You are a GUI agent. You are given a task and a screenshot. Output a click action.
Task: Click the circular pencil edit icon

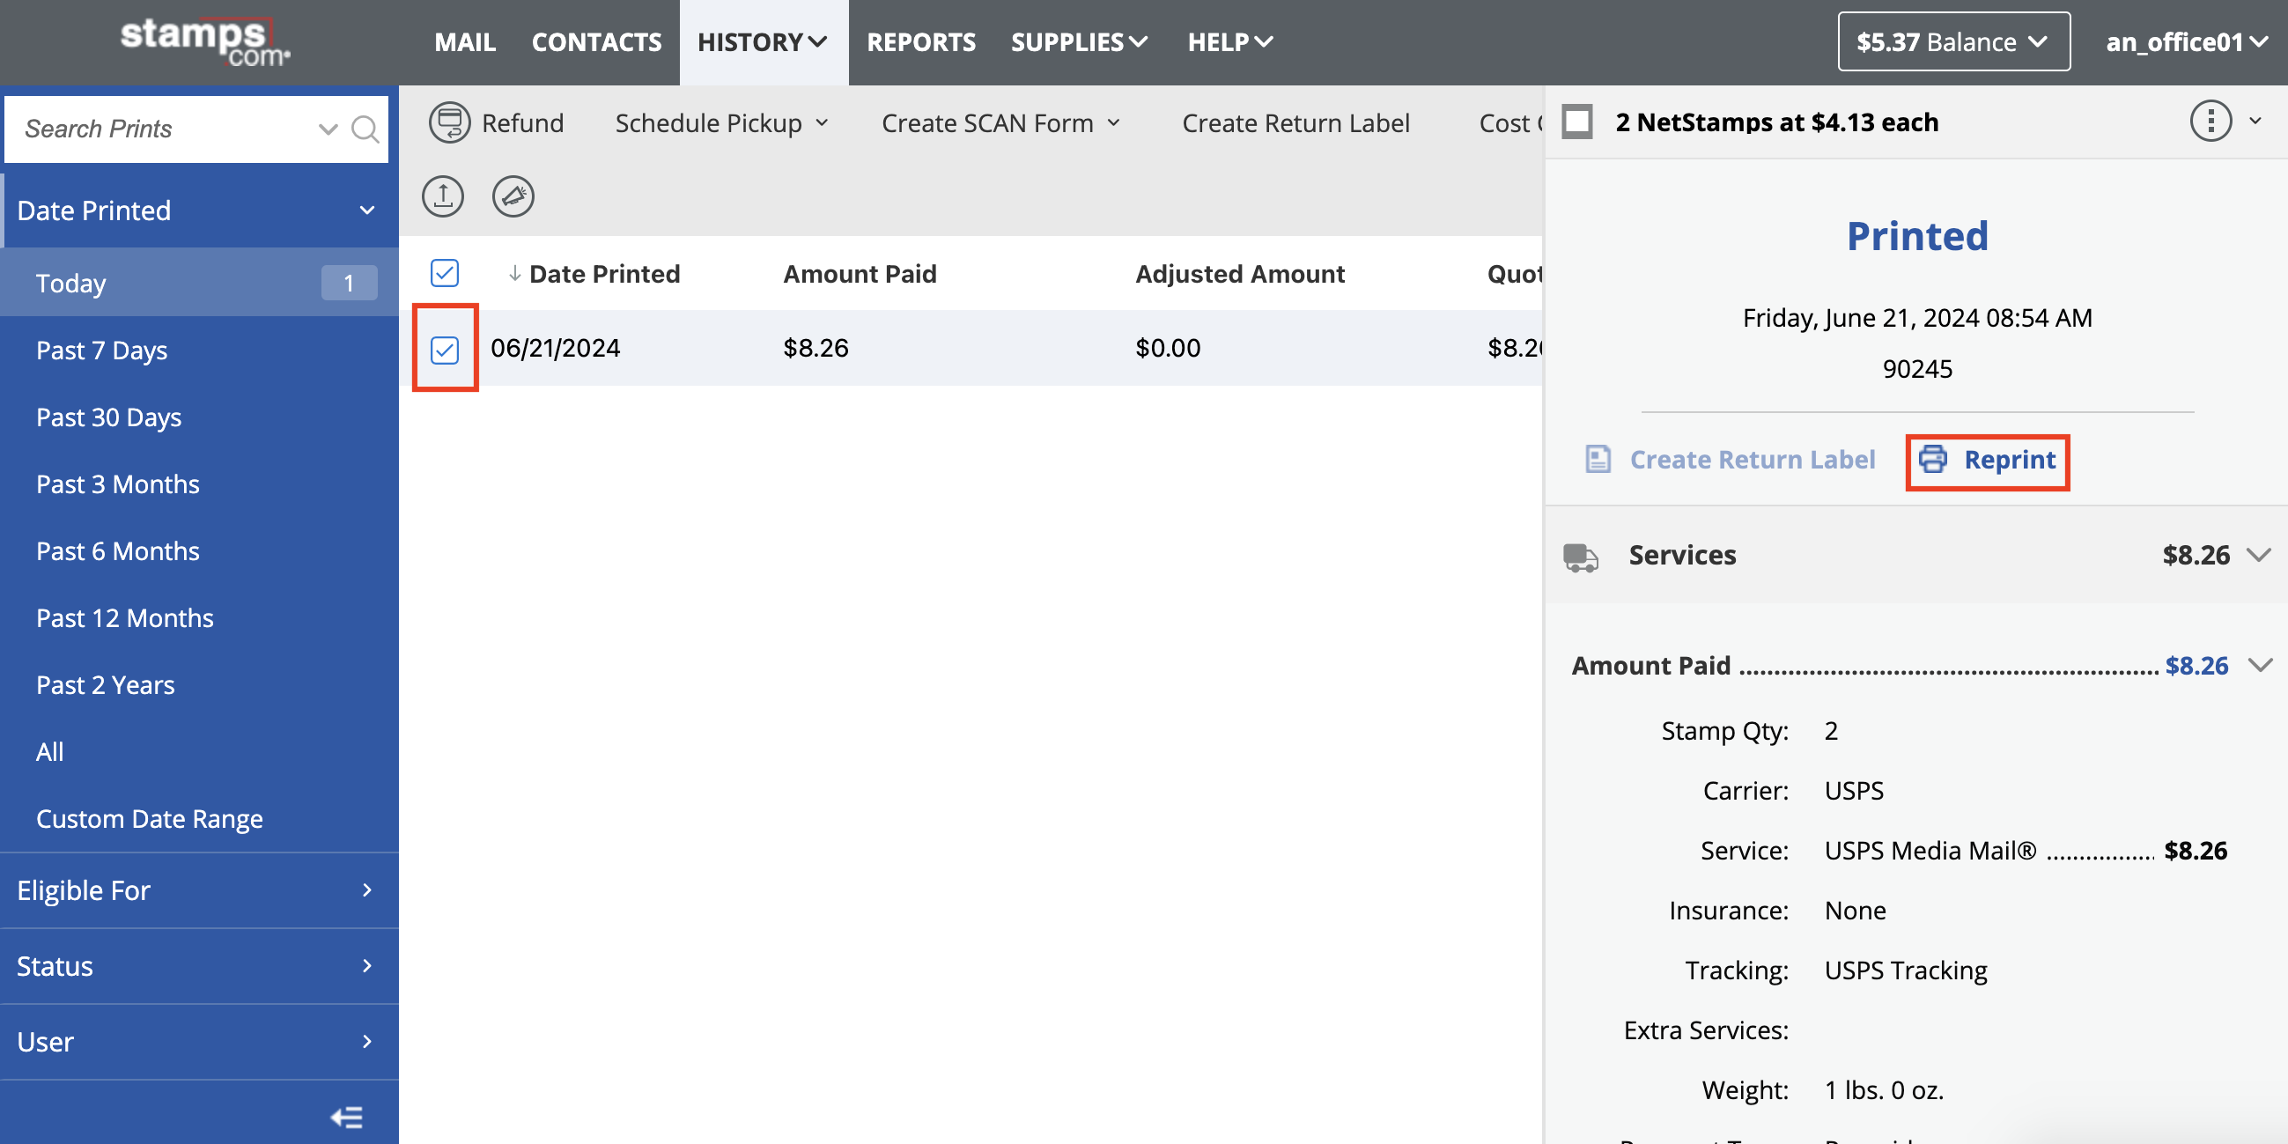pos(513,196)
